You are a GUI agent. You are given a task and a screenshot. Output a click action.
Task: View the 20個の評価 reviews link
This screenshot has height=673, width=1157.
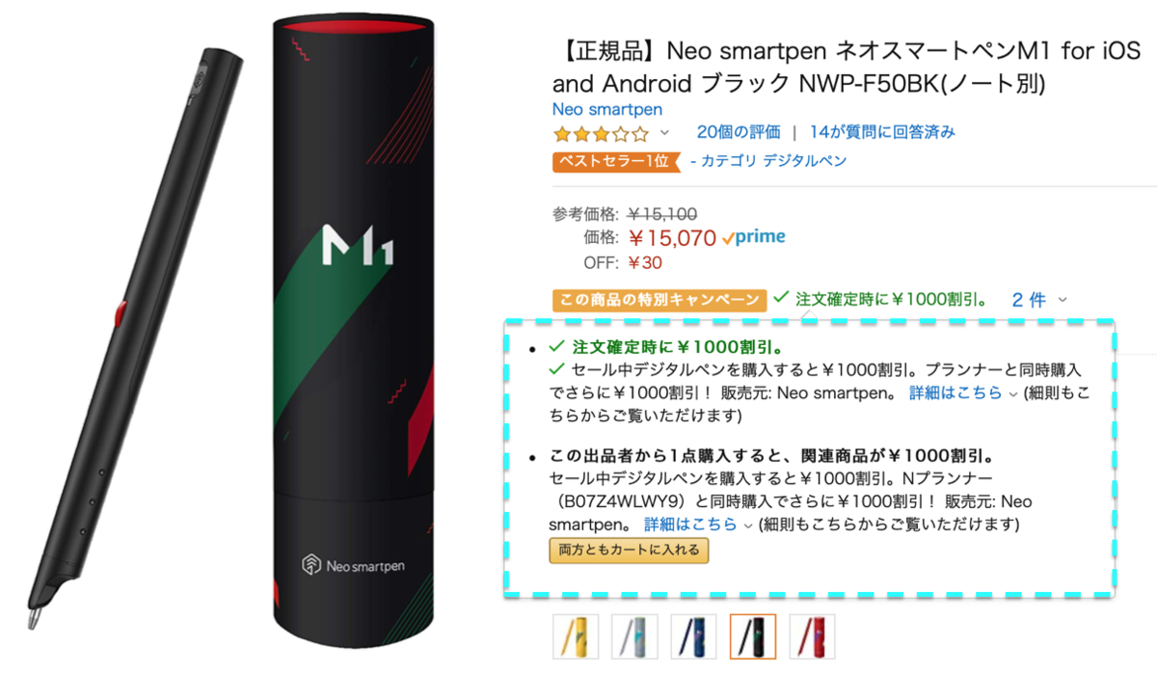click(x=739, y=132)
